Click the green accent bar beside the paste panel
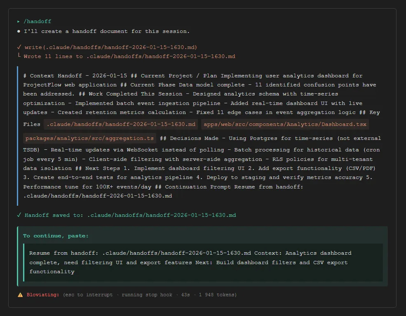406x316 pixels. [x=17, y=256]
